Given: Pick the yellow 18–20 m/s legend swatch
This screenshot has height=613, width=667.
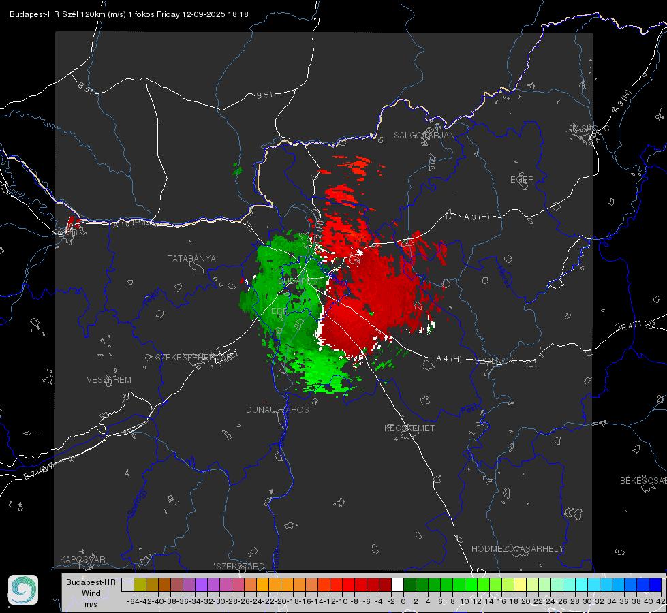Looking at the screenshot, I should point(520,584).
